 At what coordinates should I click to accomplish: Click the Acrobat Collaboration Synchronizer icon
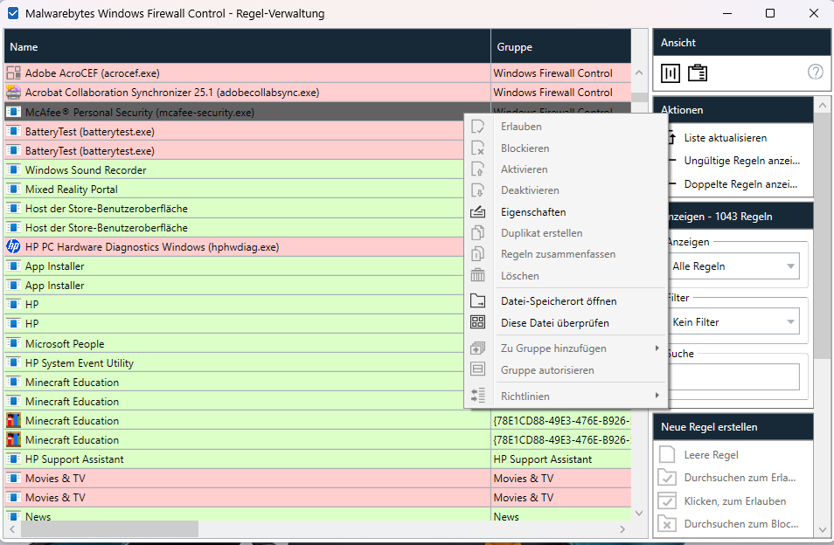click(x=13, y=92)
